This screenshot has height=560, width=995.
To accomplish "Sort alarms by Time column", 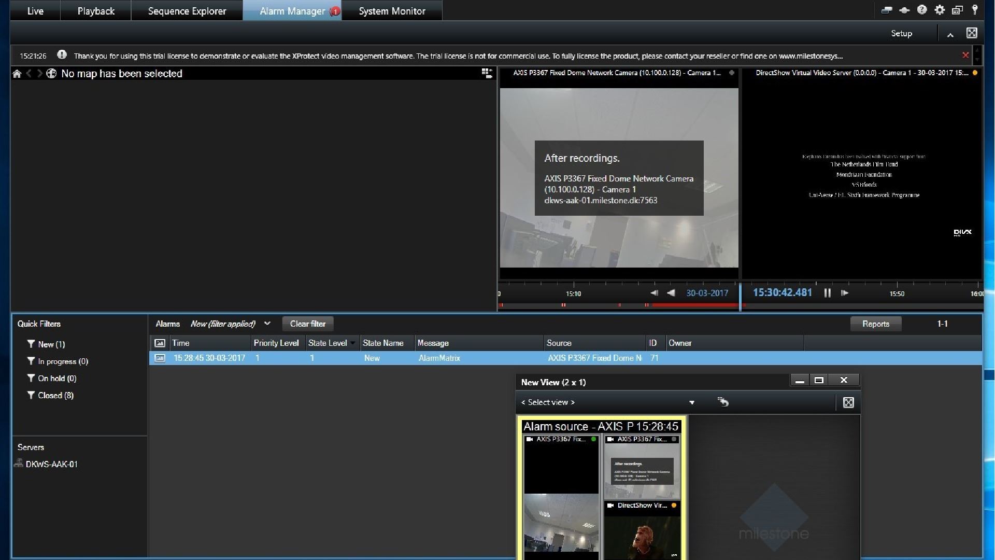I will [210, 343].
